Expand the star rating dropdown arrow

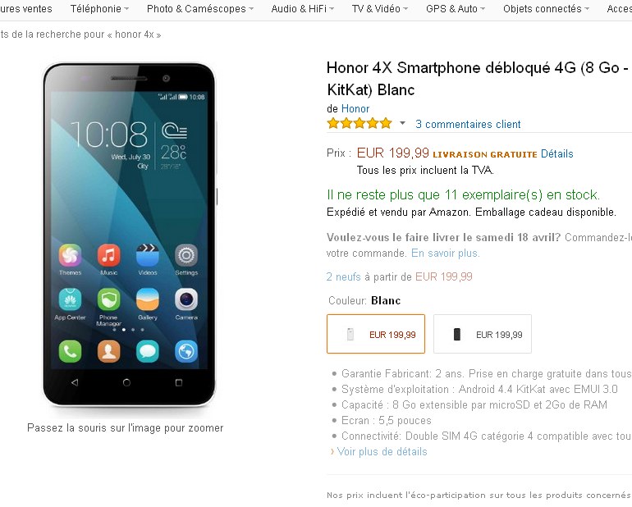click(x=402, y=123)
